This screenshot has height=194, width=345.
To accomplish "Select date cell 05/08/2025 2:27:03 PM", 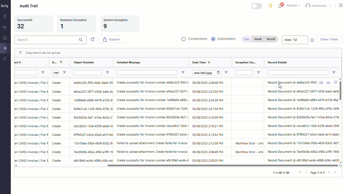I will tap(210, 92).
